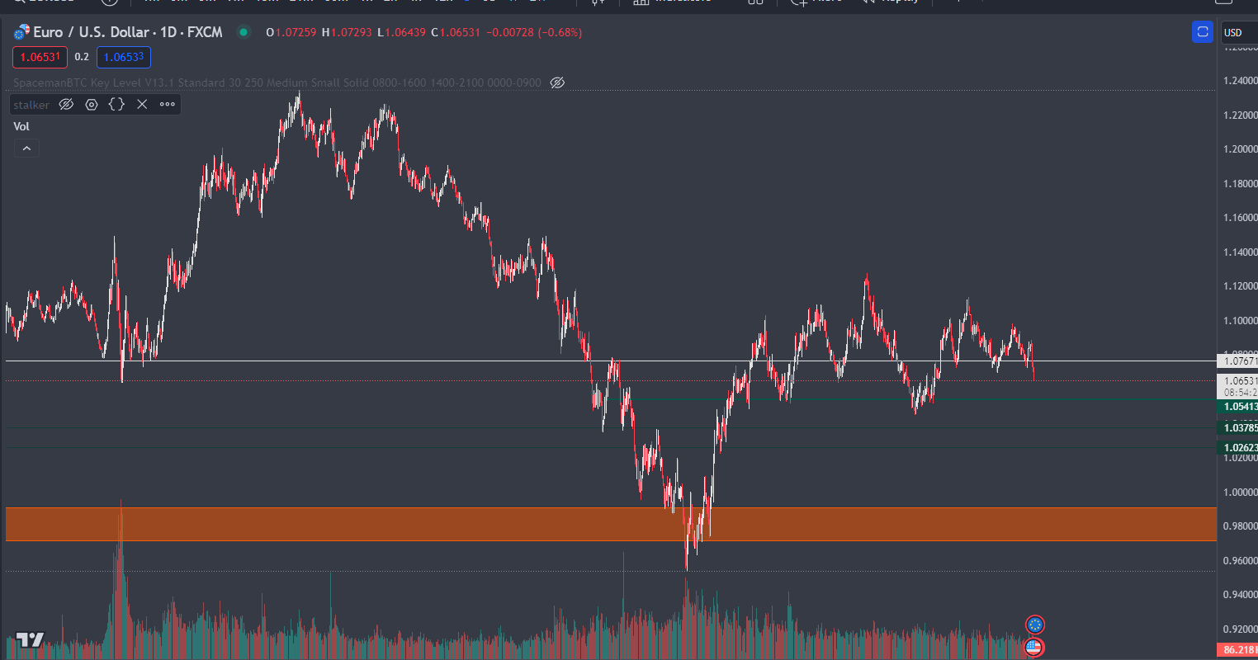Click the Euro / U.S. Dollar symbol title

point(128,32)
